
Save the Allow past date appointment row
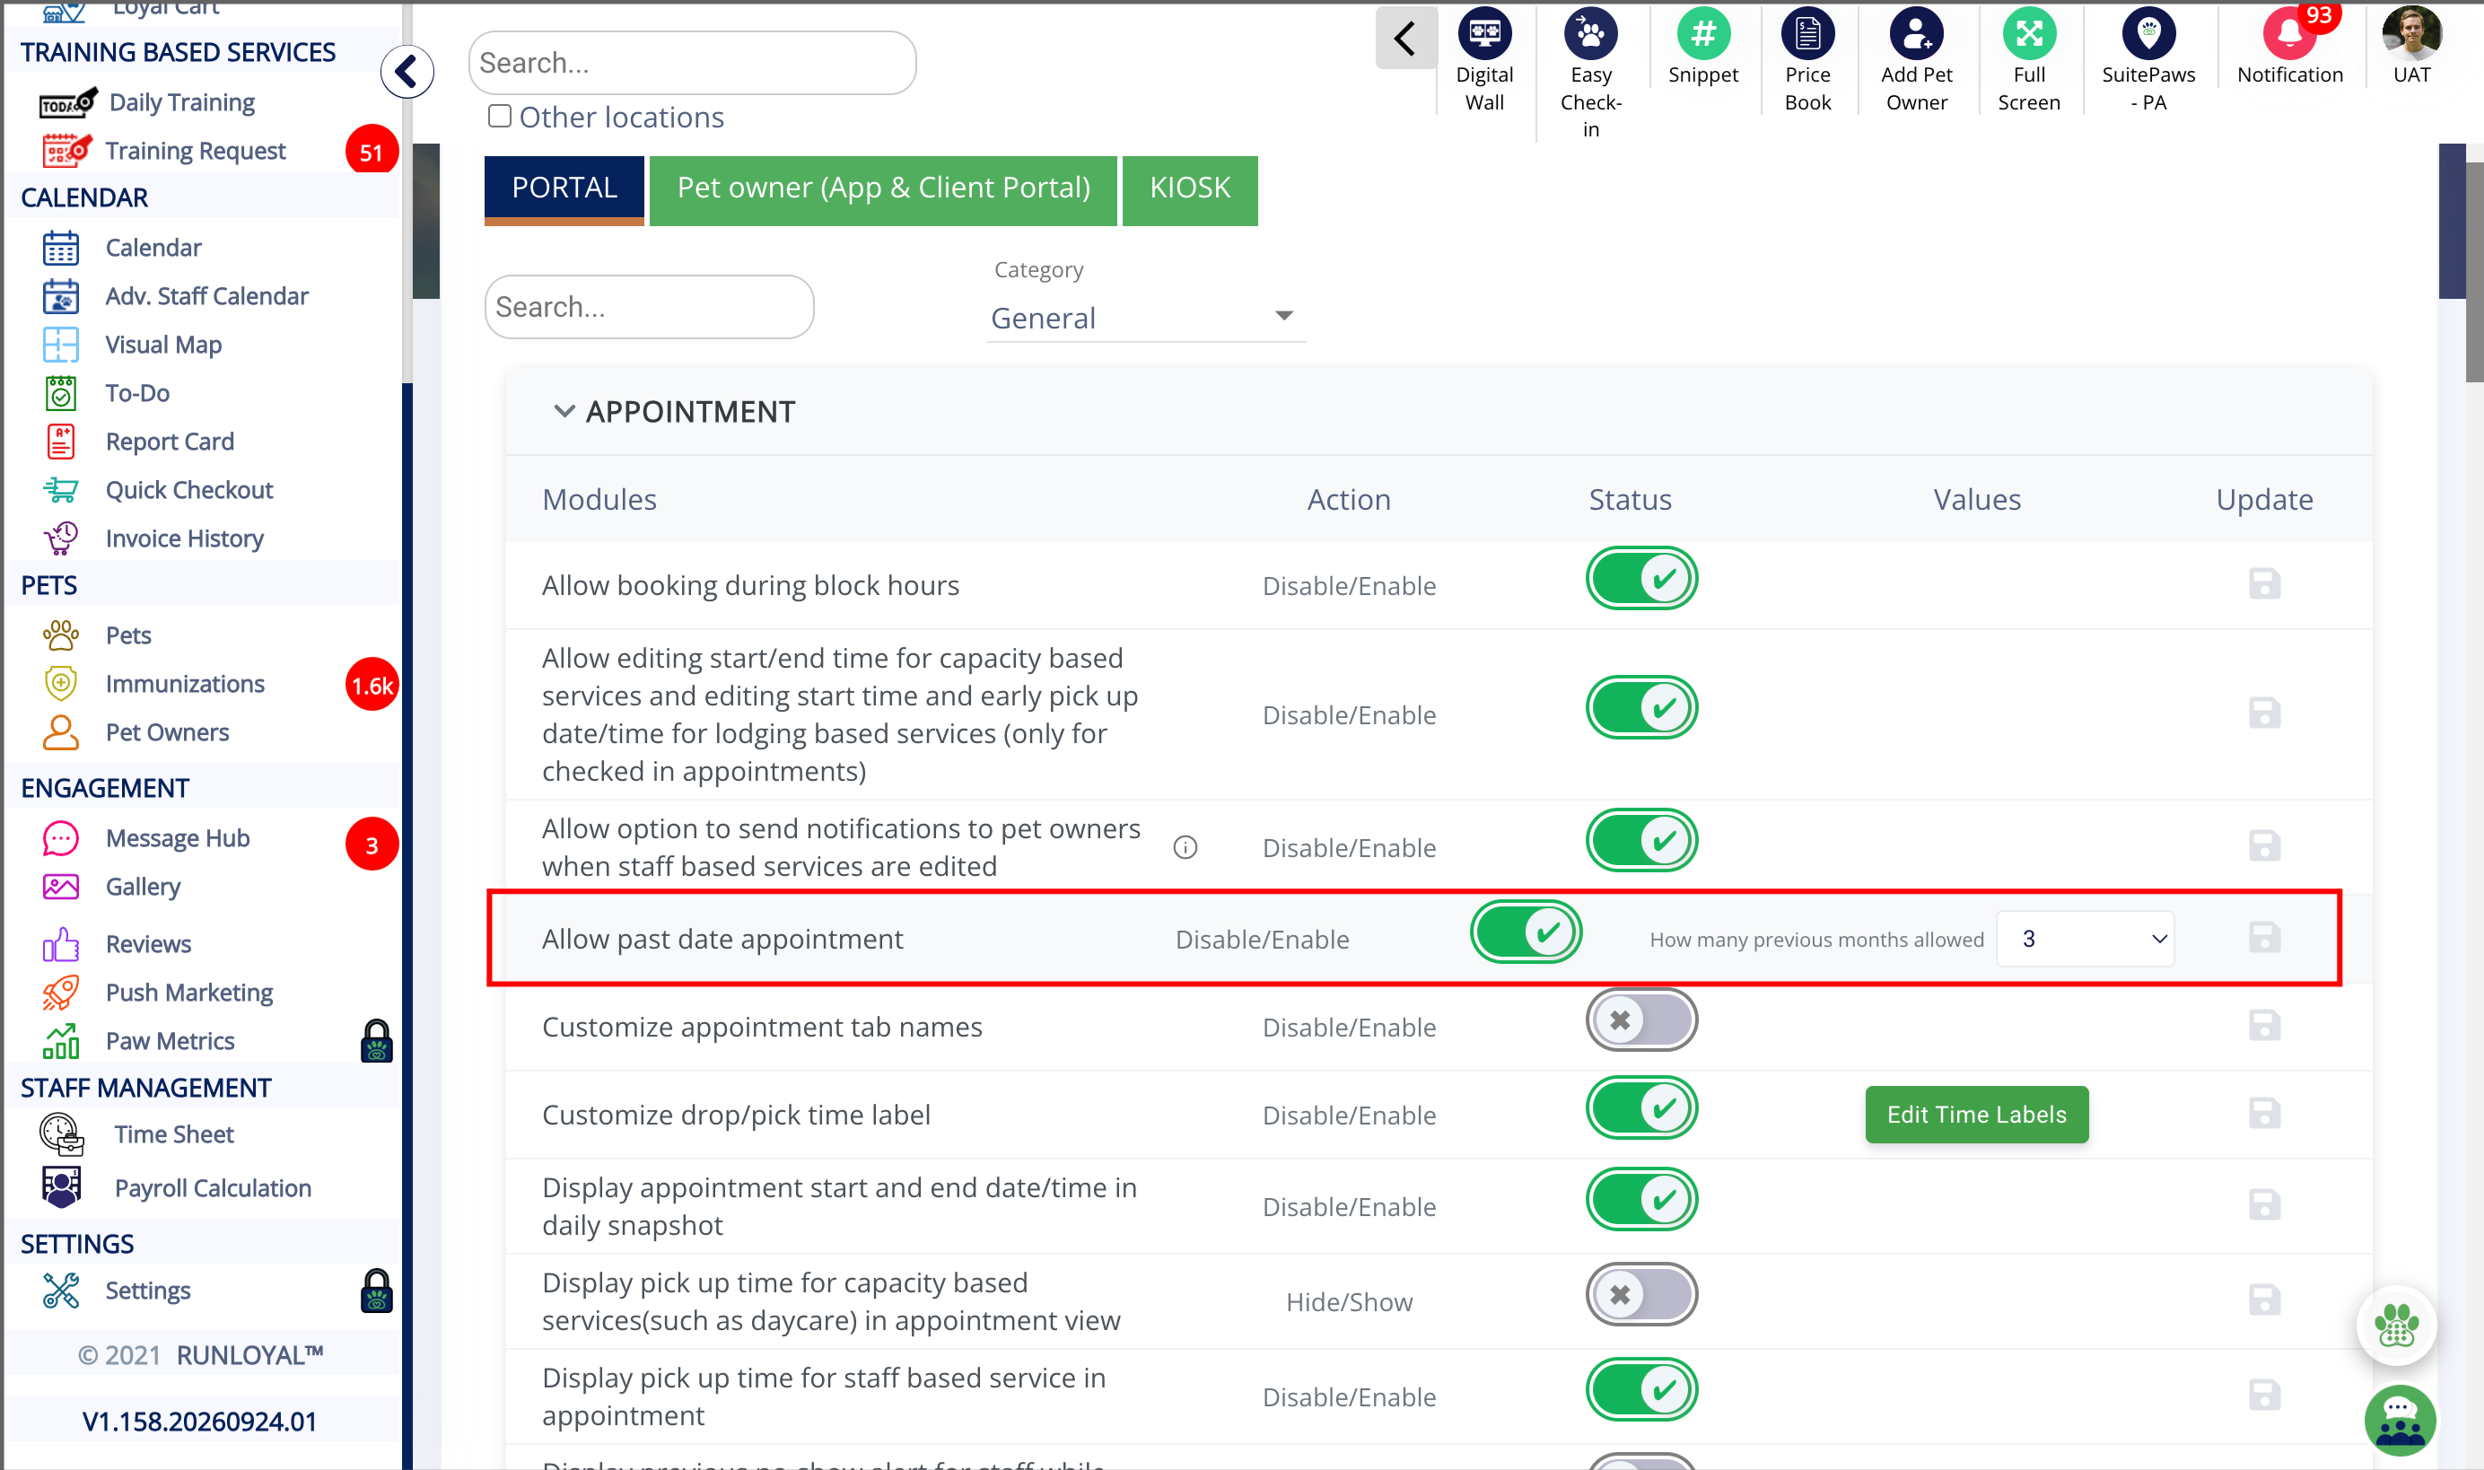point(2264,938)
